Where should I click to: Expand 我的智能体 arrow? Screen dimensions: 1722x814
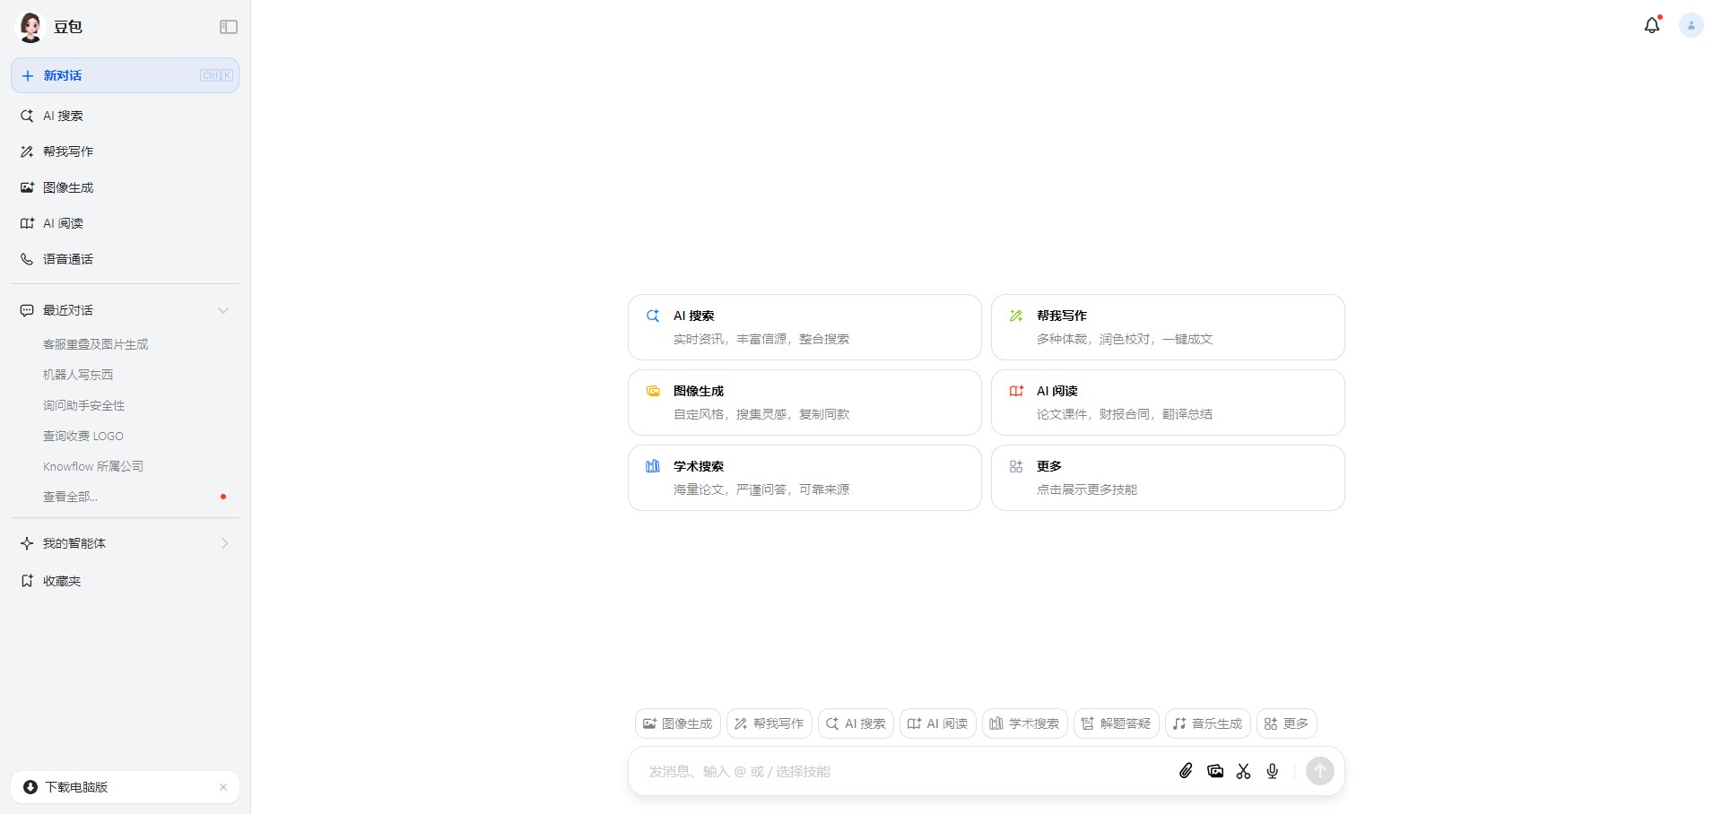pyautogui.click(x=224, y=543)
